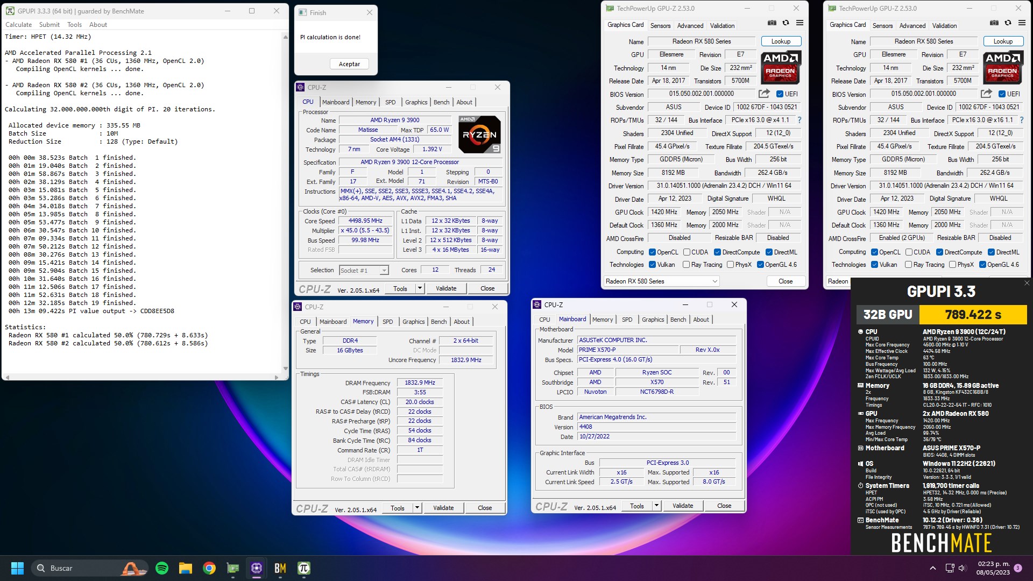Click the Bus Interface question mark in left GPU-Z

pos(799,120)
